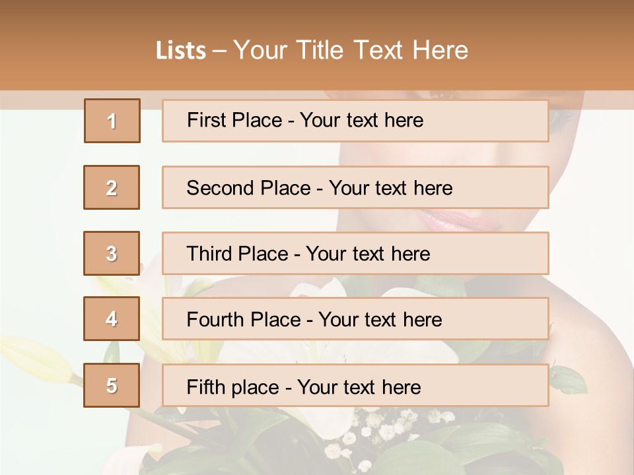The width and height of the screenshot is (634, 475).
Task: Click the words Your text here in First Place
Action: pos(361,120)
